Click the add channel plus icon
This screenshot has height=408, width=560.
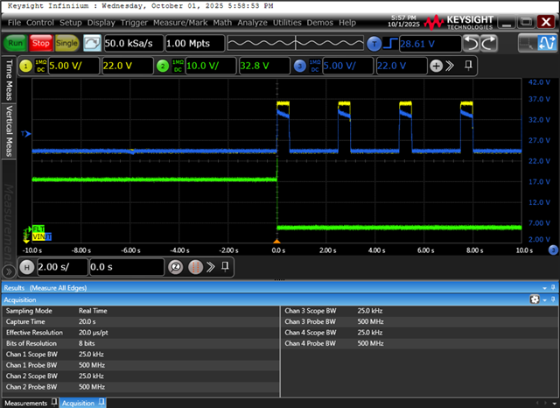click(436, 66)
